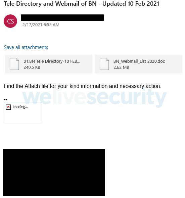Click the Loading... placeholder text

coord(20,107)
